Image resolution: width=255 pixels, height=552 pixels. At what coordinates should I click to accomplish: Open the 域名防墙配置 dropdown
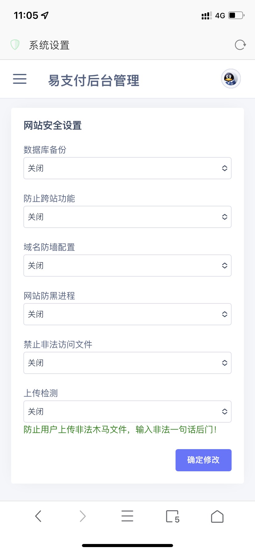click(x=127, y=266)
